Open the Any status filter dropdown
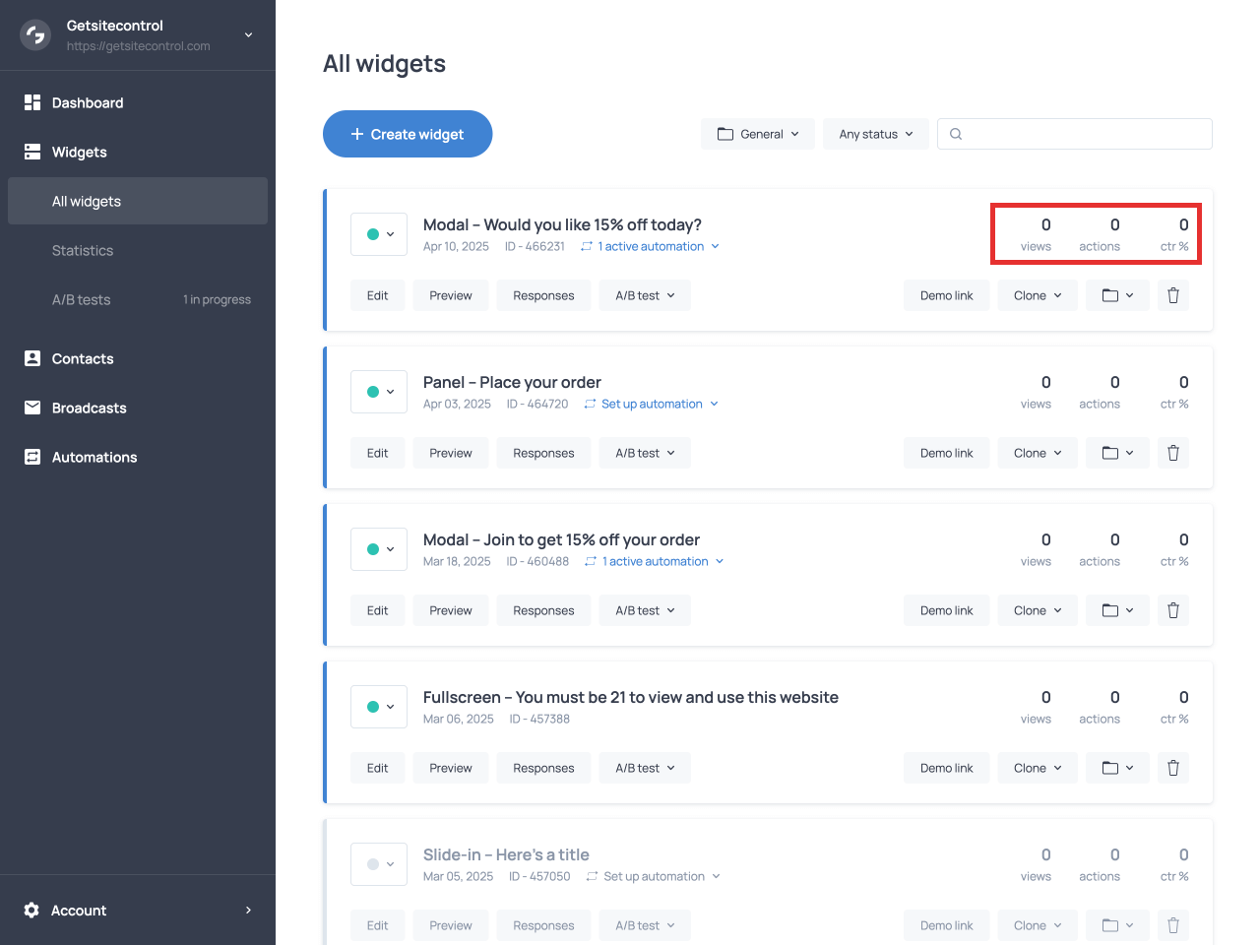Viewport: 1260px width, 945px height. tap(875, 134)
